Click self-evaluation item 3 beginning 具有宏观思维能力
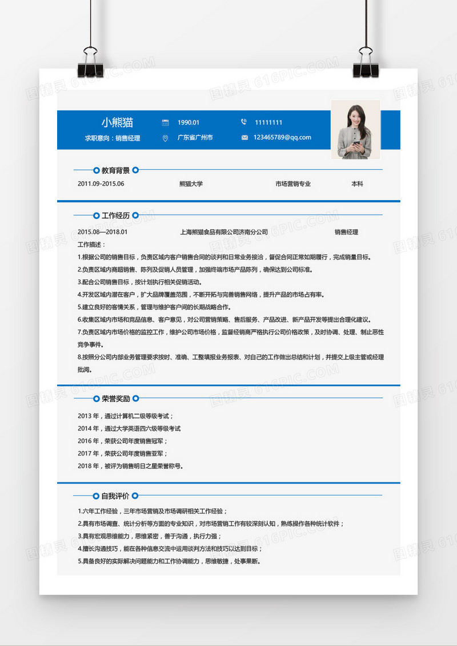Screen dimensions: 457x646 [x=150, y=536]
